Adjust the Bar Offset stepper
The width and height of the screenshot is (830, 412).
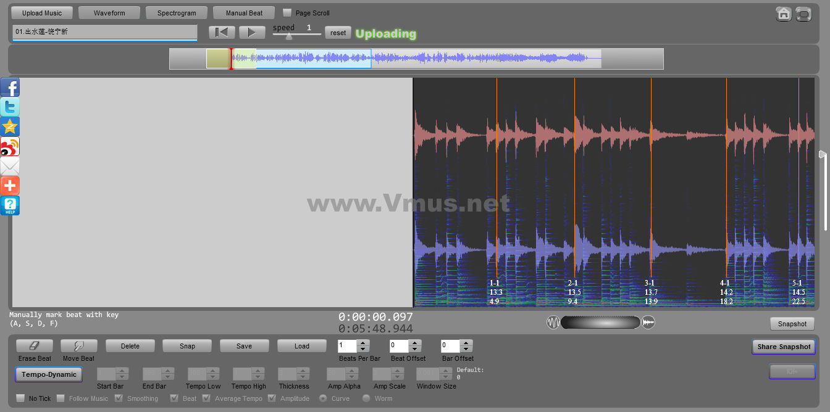coord(466,346)
